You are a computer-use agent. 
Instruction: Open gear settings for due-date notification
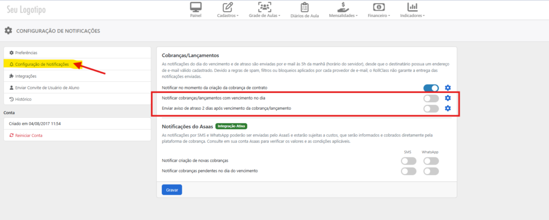[x=448, y=98]
